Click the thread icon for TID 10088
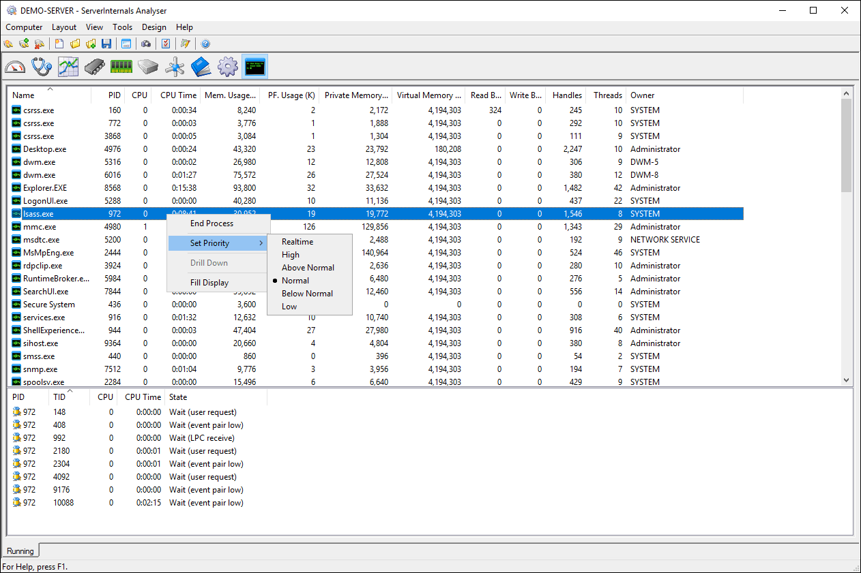This screenshot has height=573, width=861. click(x=16, y=503)
